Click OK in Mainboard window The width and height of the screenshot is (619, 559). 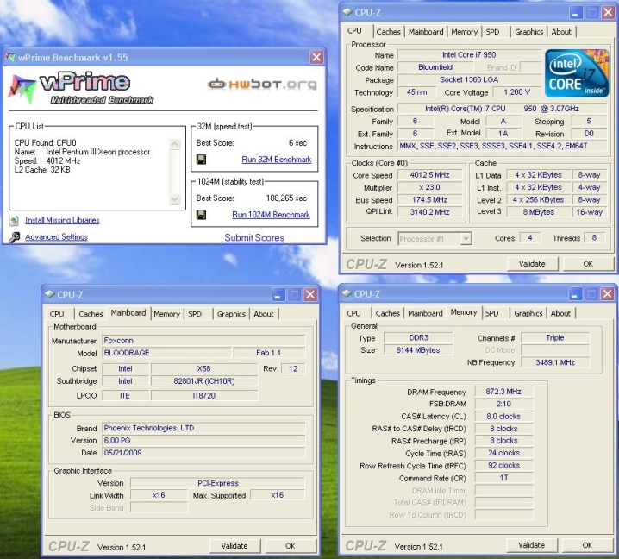tap(291, 546)
